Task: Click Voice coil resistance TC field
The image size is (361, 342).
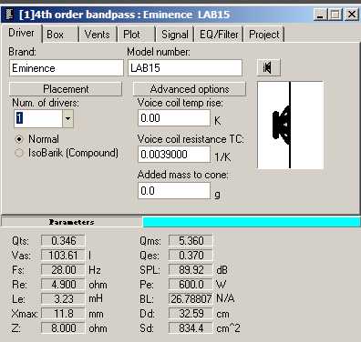Action: (174, 155)
